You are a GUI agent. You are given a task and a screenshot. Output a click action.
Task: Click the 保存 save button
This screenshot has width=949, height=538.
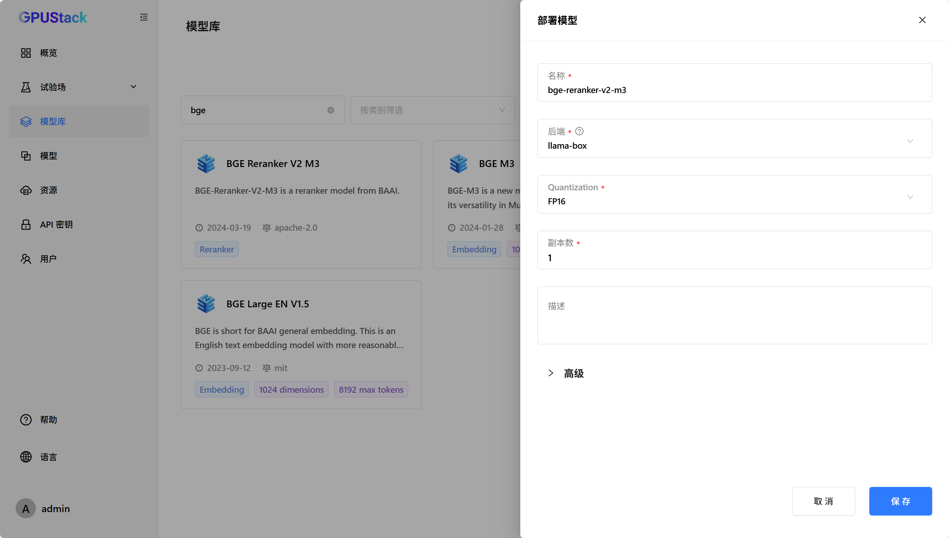[x=900, y=501]
